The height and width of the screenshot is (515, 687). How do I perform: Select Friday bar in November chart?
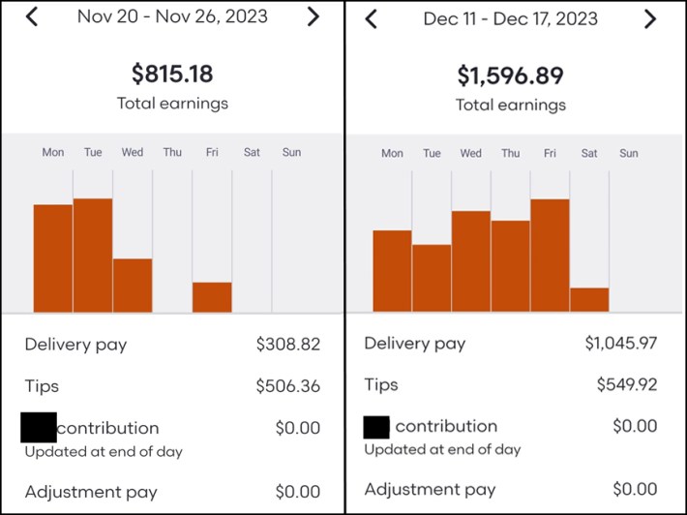click(x=212, y=296)
